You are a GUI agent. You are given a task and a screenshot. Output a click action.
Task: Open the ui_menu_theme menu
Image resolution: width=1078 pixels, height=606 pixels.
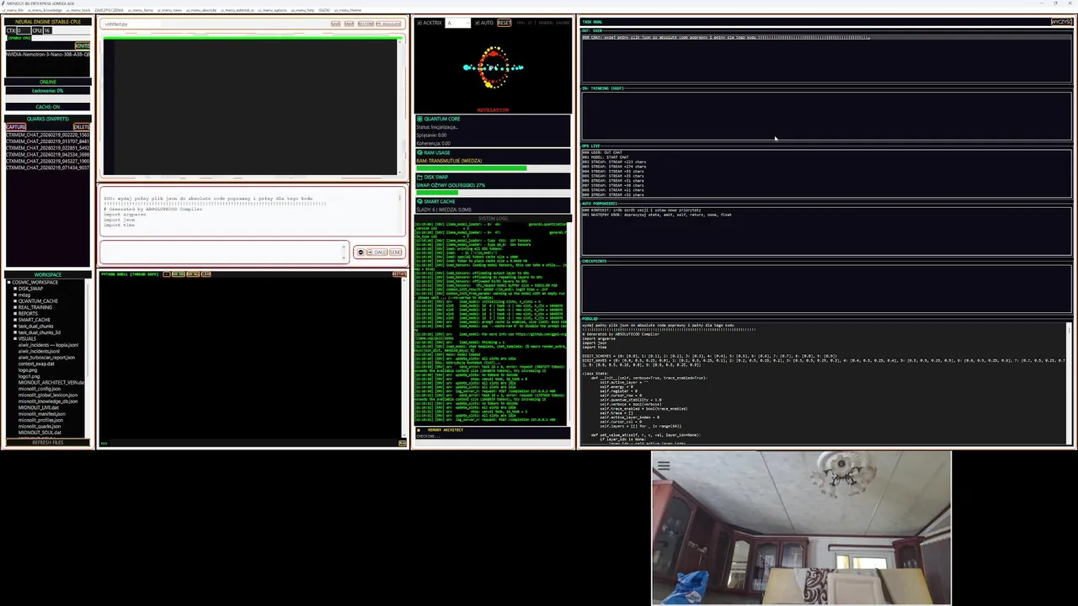pos(347,10)
